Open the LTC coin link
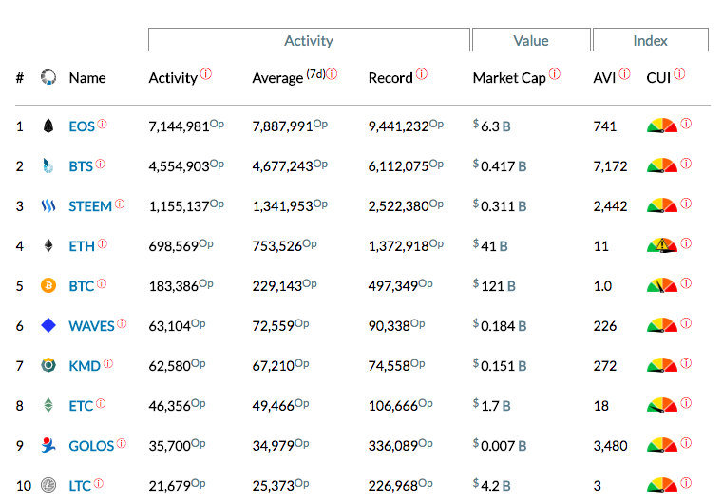The height and width of the screenshot is (504, 723). coord(80,486)
